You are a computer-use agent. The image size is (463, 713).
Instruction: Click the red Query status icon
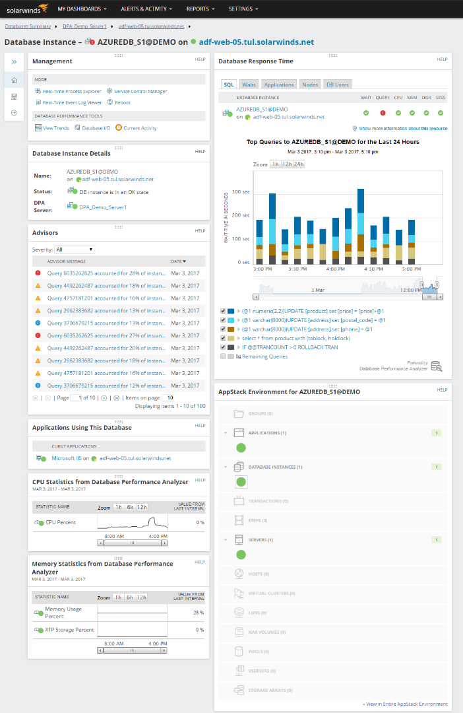[x=383, y=113]
